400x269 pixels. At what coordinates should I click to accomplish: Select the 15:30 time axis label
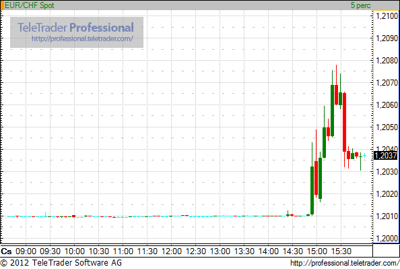(x=341, y=251)
